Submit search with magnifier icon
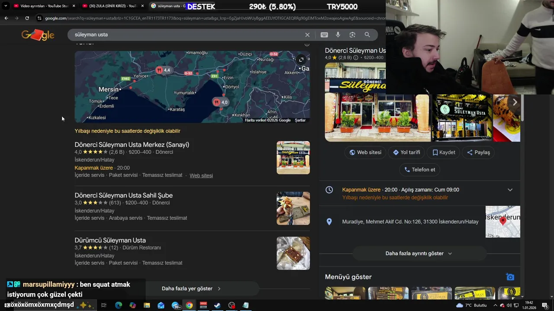 pos(367,35)
